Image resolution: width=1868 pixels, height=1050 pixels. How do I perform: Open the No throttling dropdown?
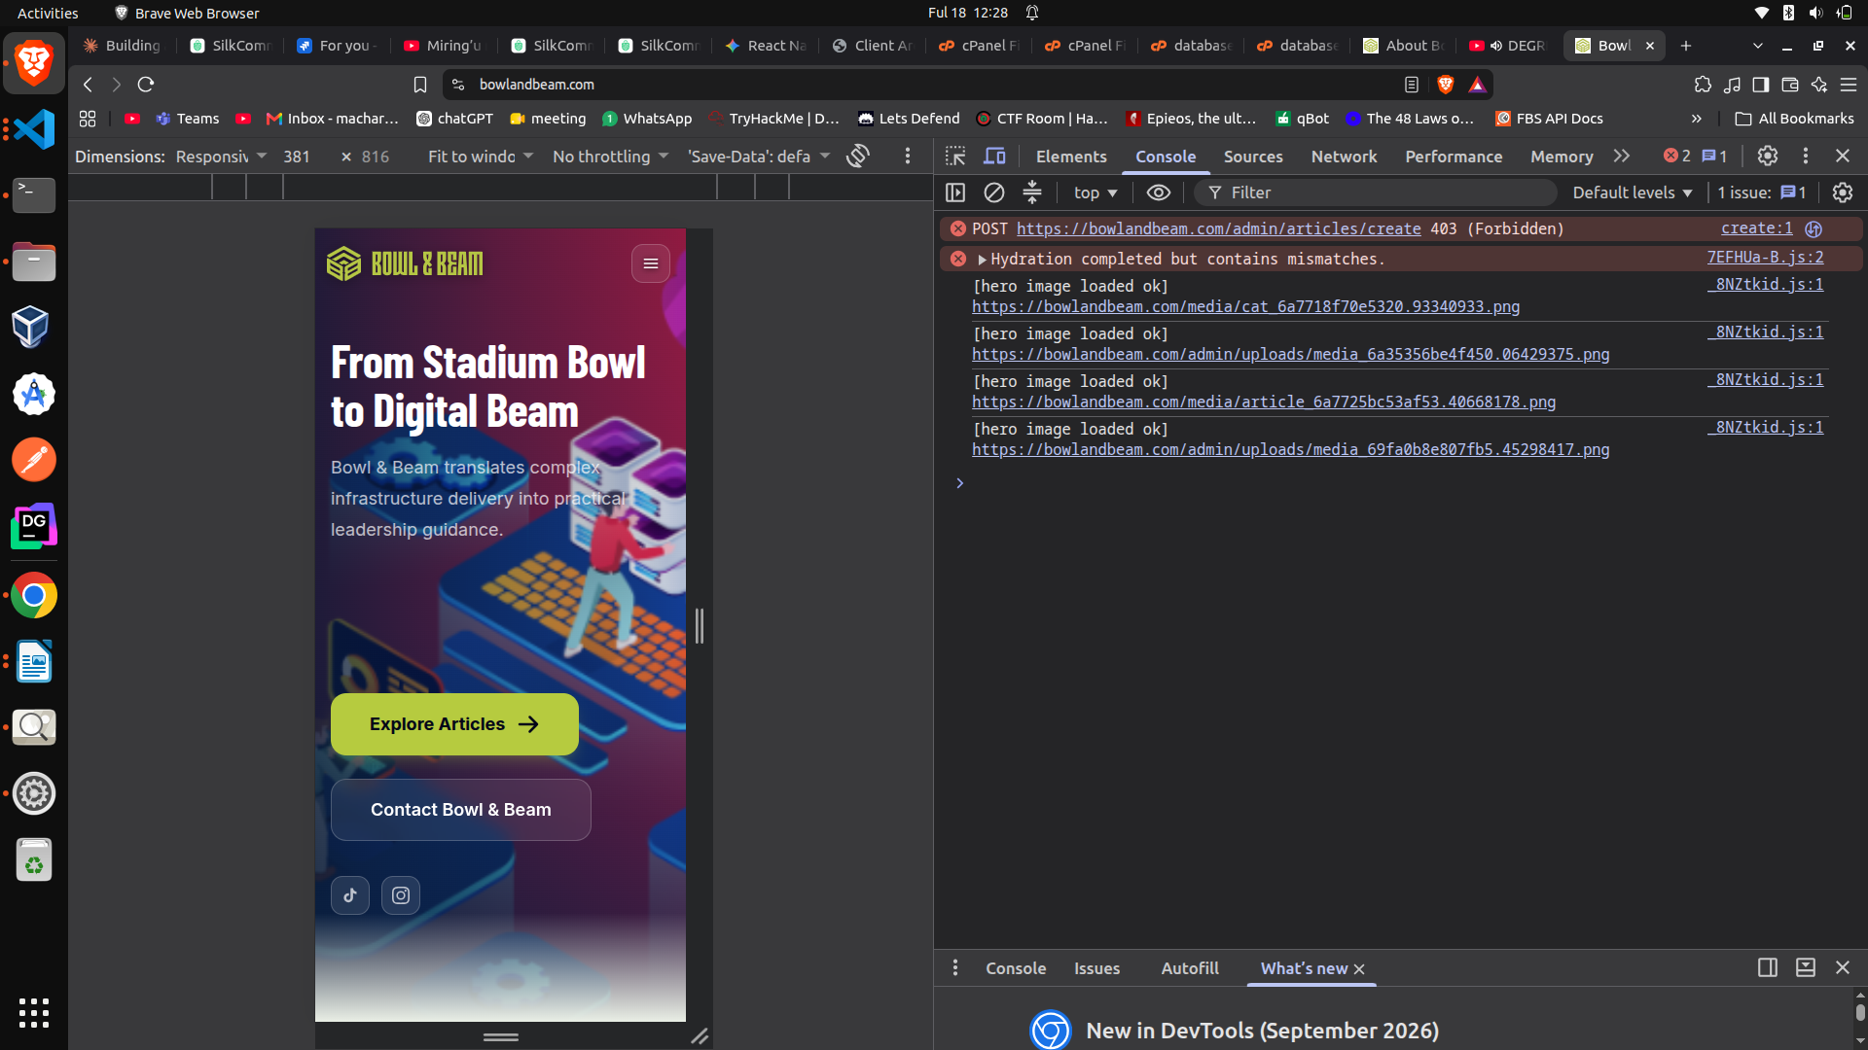pyautogui.click(x=610, y=157)
